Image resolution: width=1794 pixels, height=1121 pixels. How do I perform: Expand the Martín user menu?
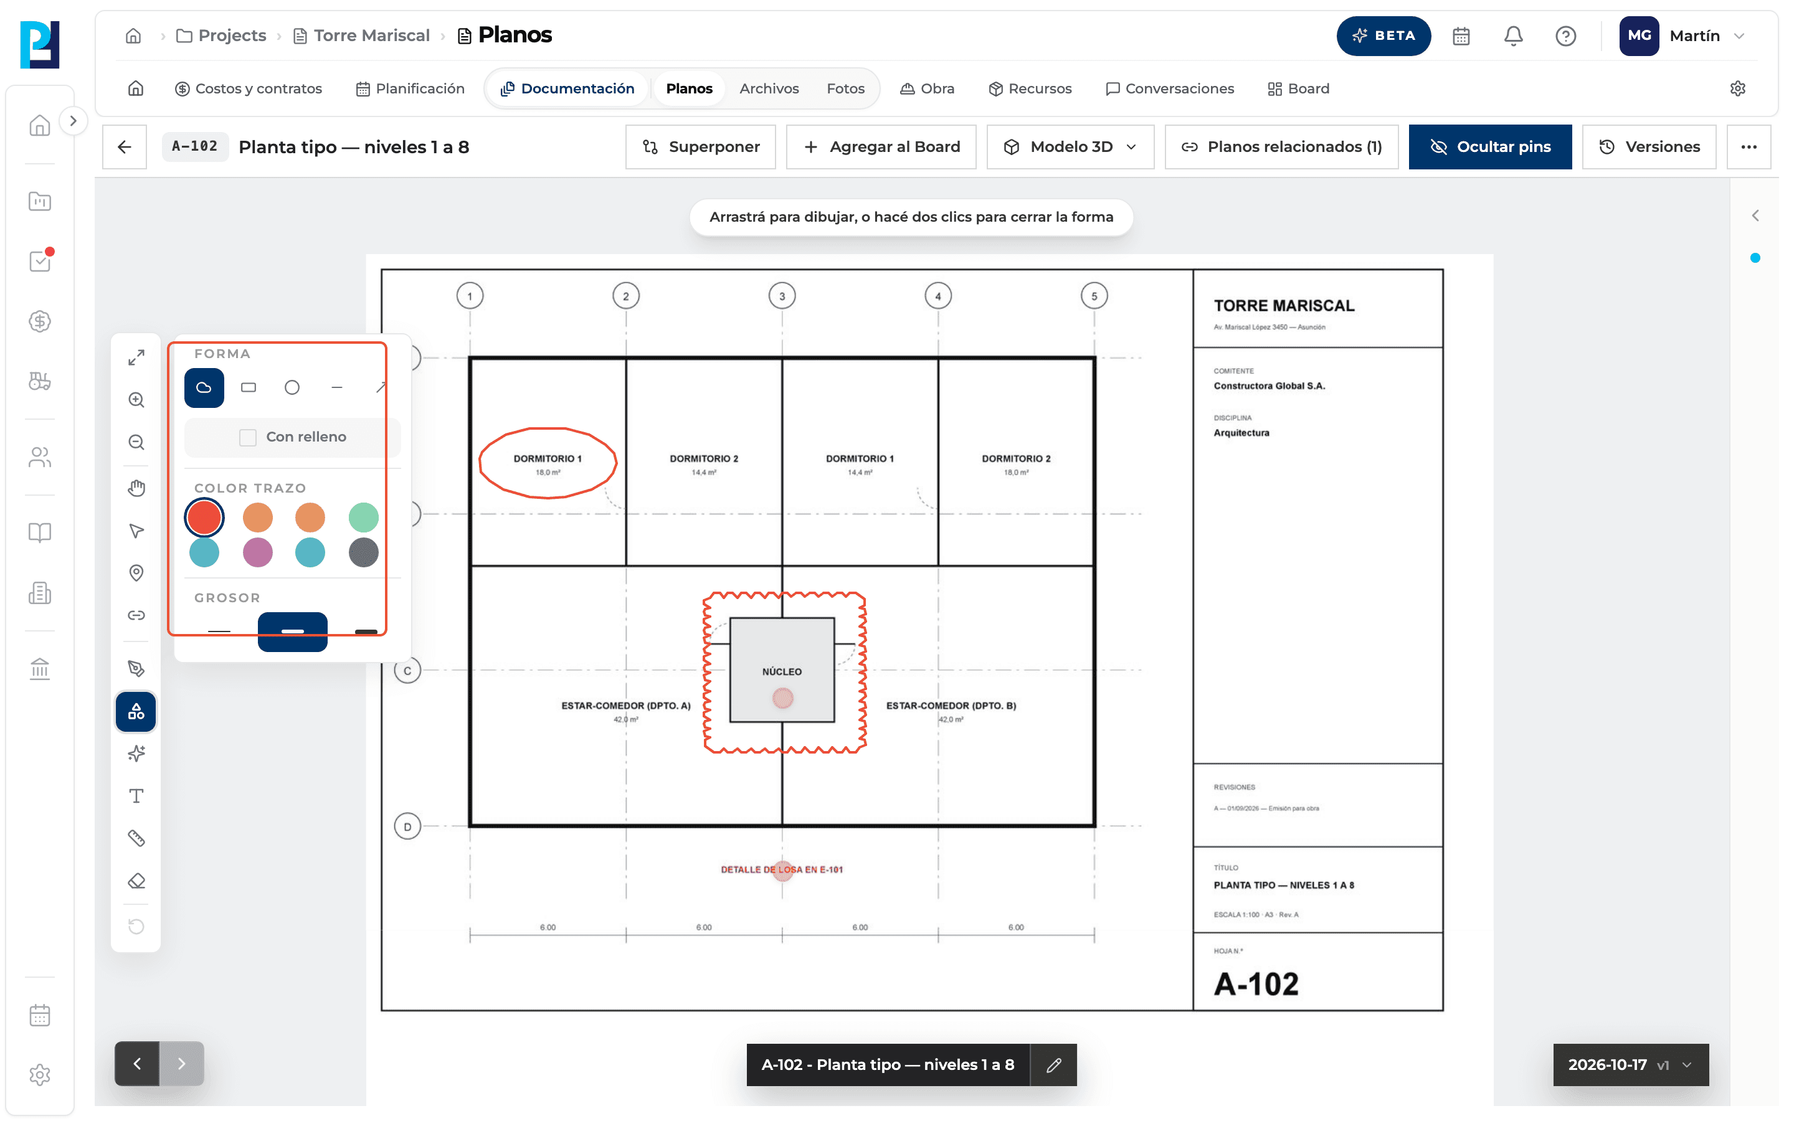point(1682,35)
